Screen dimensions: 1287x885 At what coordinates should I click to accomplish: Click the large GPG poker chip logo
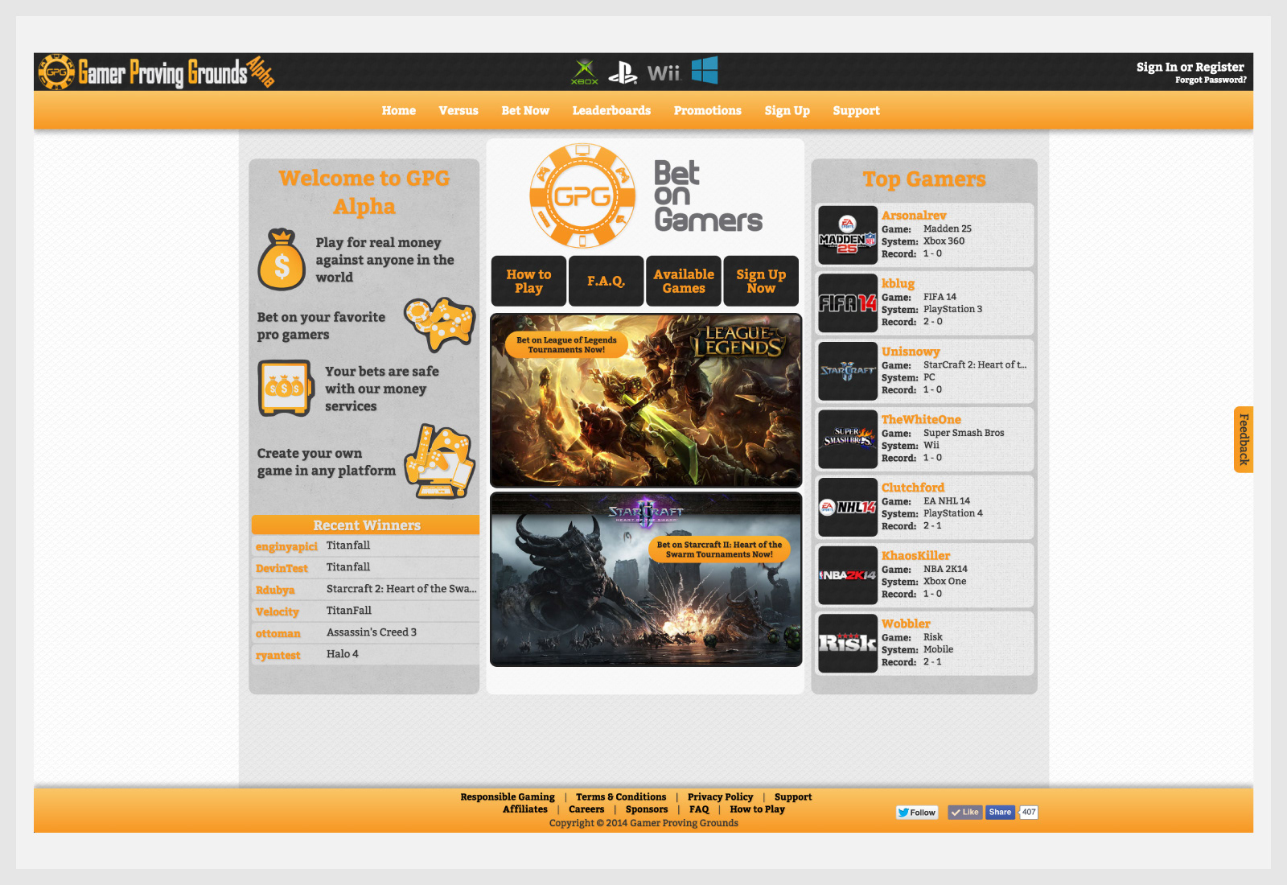(582, 196)
